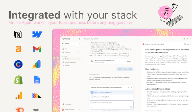
Task: Click the orange Amazon 'a' icon
Action: pos(18,49)
